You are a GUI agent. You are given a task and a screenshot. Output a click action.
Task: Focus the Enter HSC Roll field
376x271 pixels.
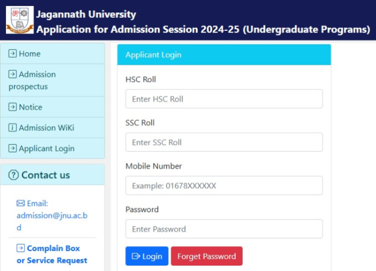(224, 99)
